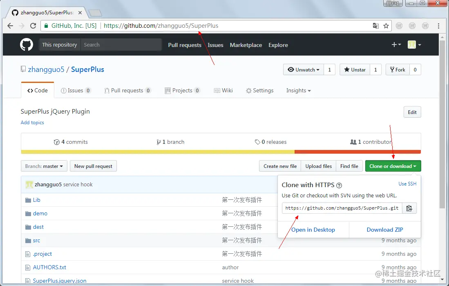Click the secure padlock icon in the address bar
Image resolution: width=449 pixels, height=286 pixels.
click(46, 26)
